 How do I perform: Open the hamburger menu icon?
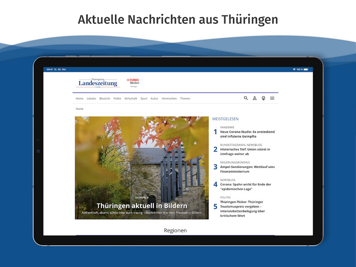point(272,98)
